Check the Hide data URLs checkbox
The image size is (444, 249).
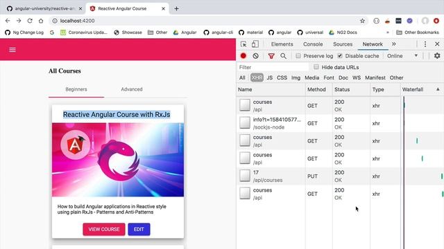pos(316,67)
